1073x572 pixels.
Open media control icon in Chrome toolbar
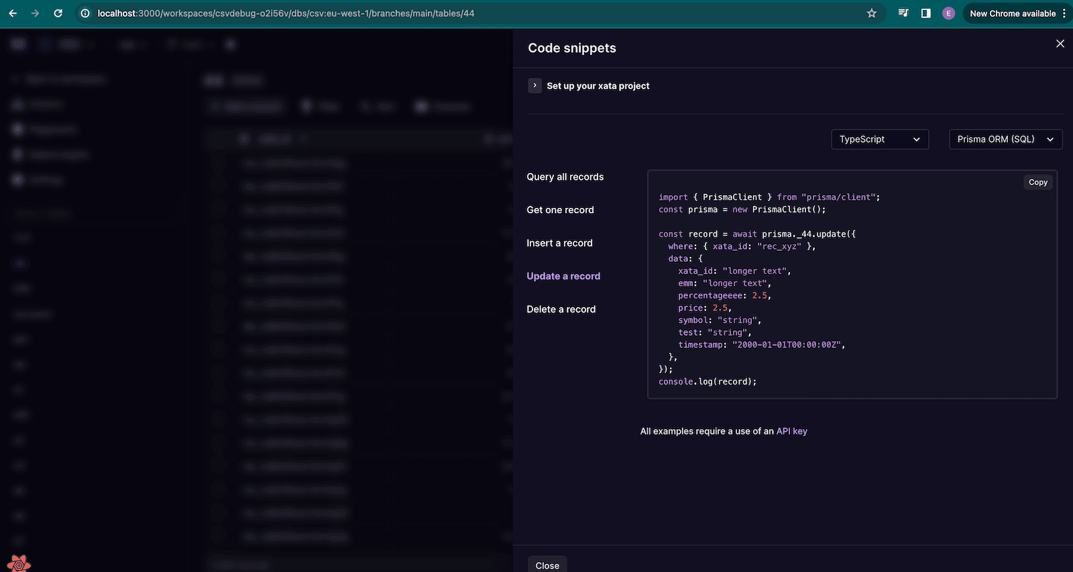pyautogui.click(x=903, y=13)
